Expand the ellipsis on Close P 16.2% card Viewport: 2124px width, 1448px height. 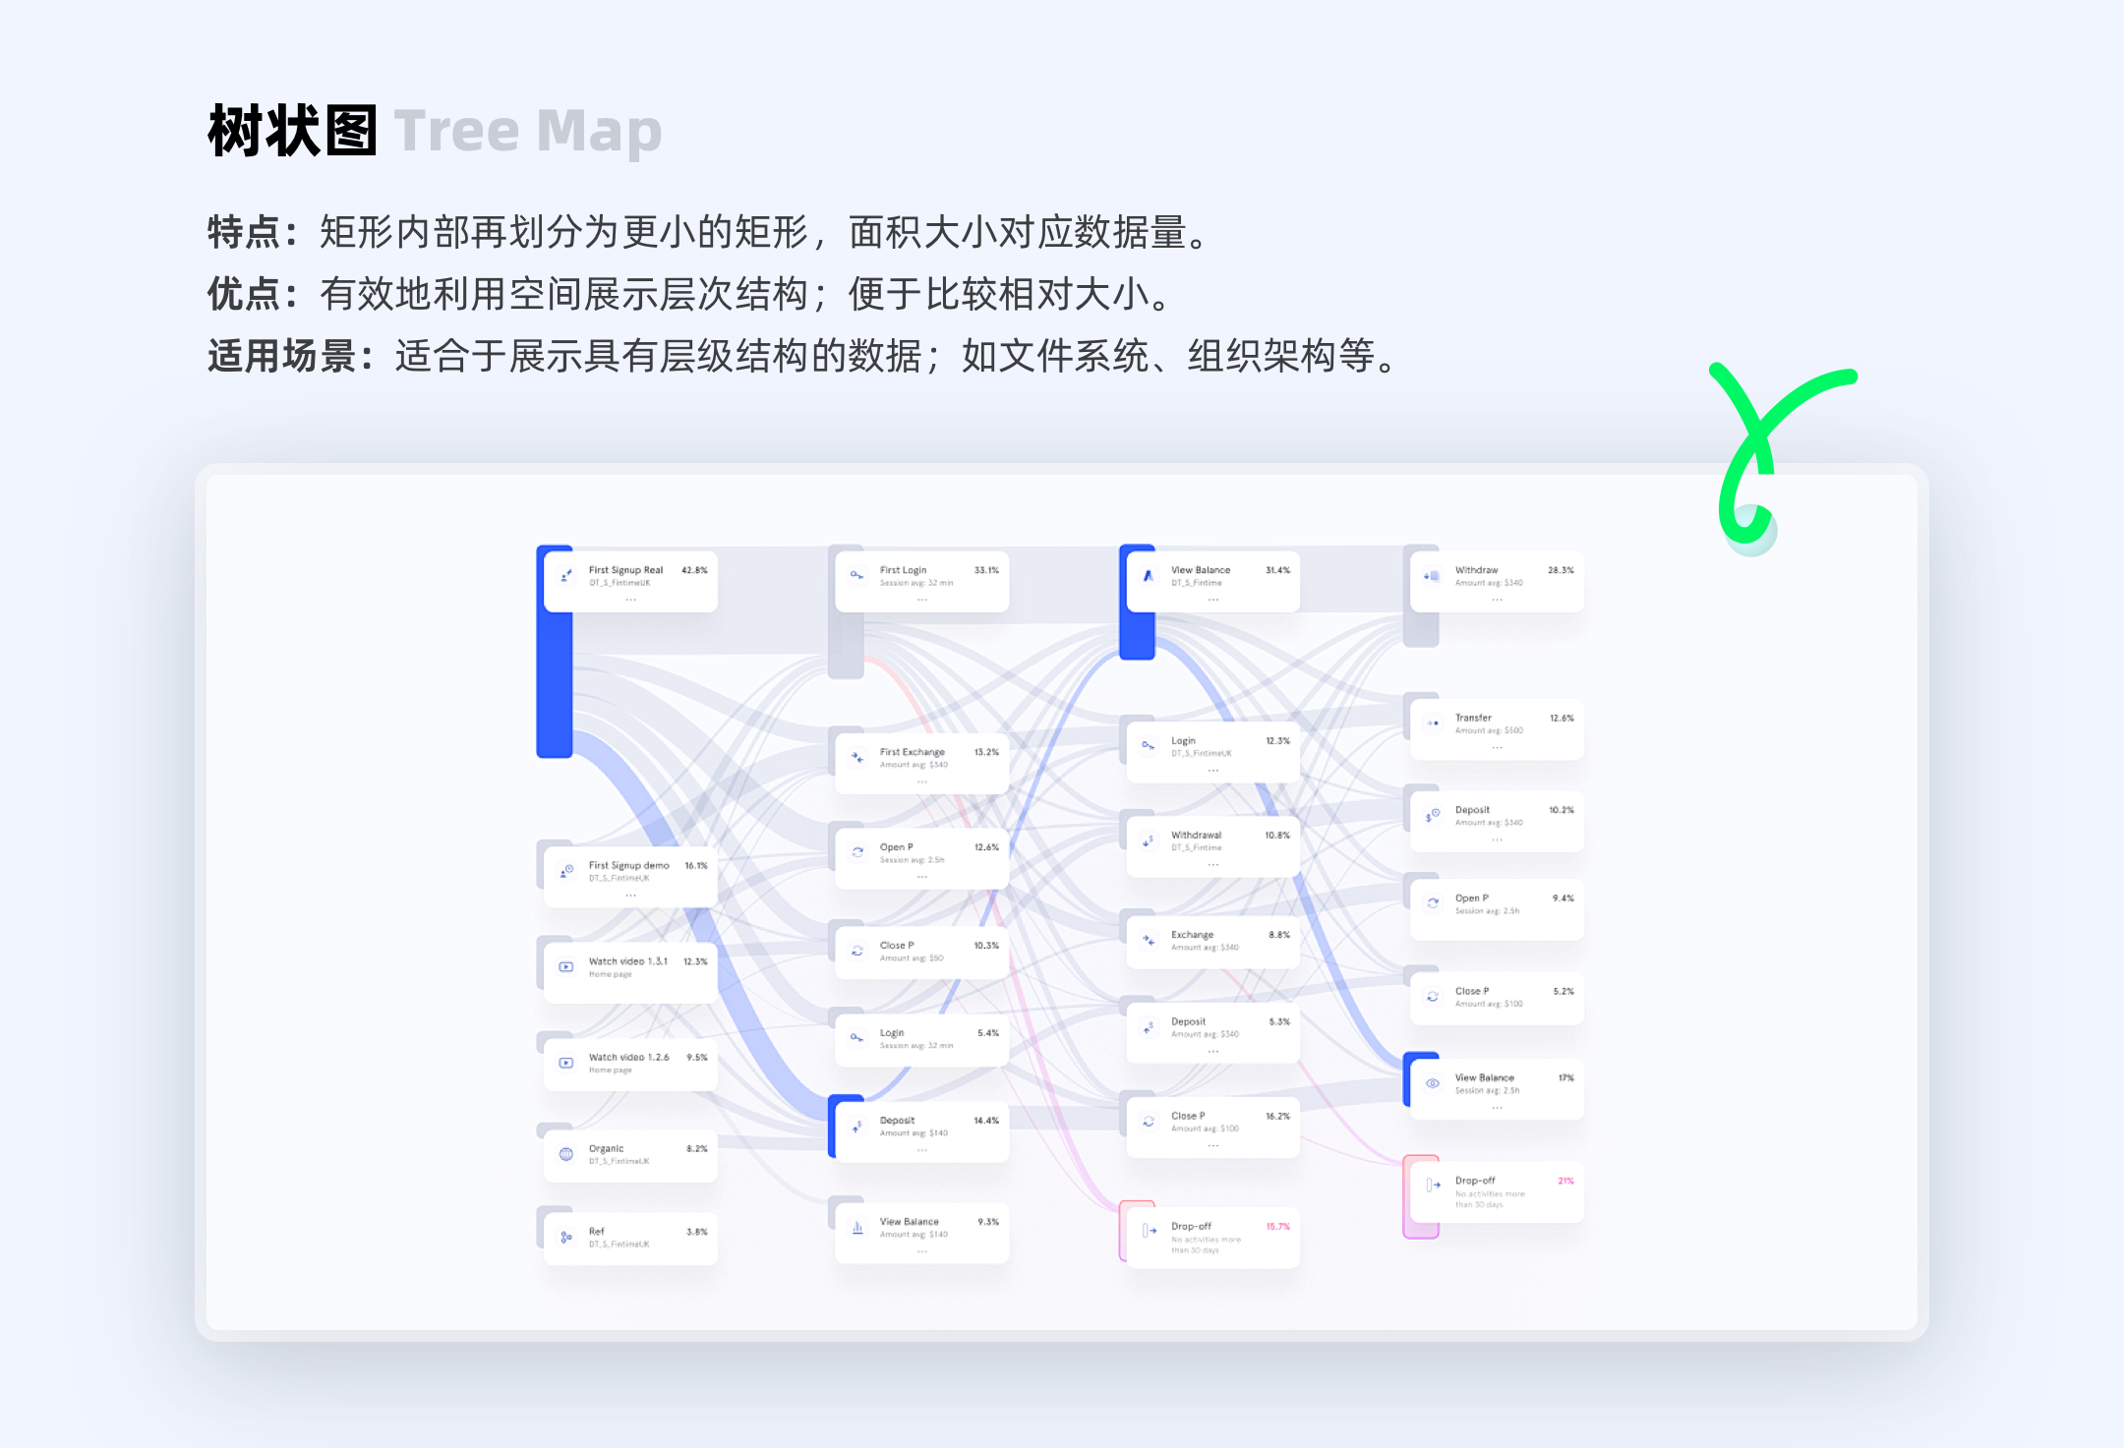(x=1212, y=1146)
